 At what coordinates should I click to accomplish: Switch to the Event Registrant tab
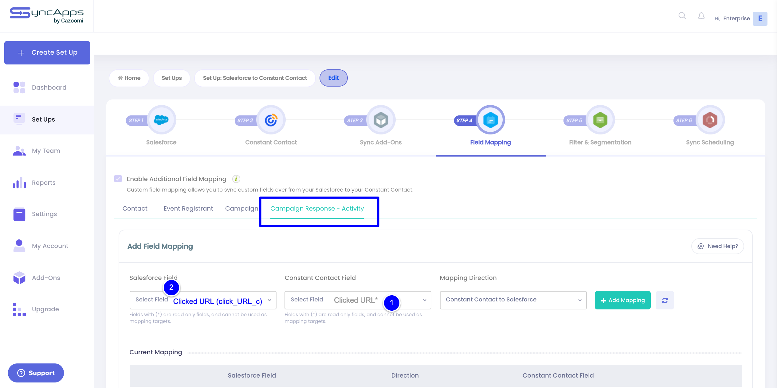click(x=188, y=208)
